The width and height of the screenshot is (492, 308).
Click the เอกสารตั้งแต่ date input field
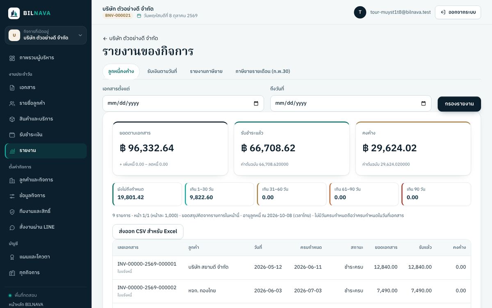(x=183, y=103)
